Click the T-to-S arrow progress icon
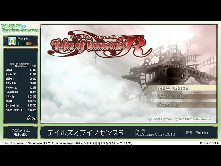 26,43
